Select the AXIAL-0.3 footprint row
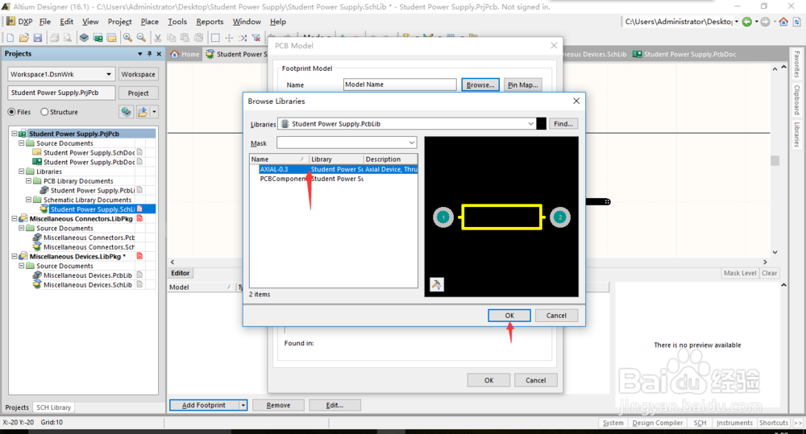 tap(334, 169)
